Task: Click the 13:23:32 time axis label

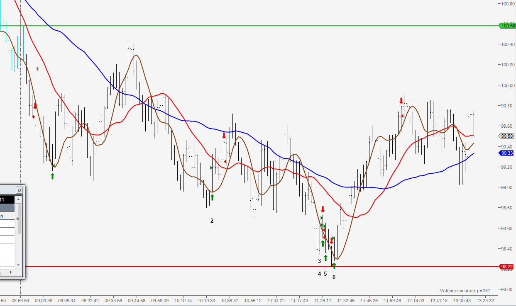Action: pyautogui.click(x=485, y=301)
